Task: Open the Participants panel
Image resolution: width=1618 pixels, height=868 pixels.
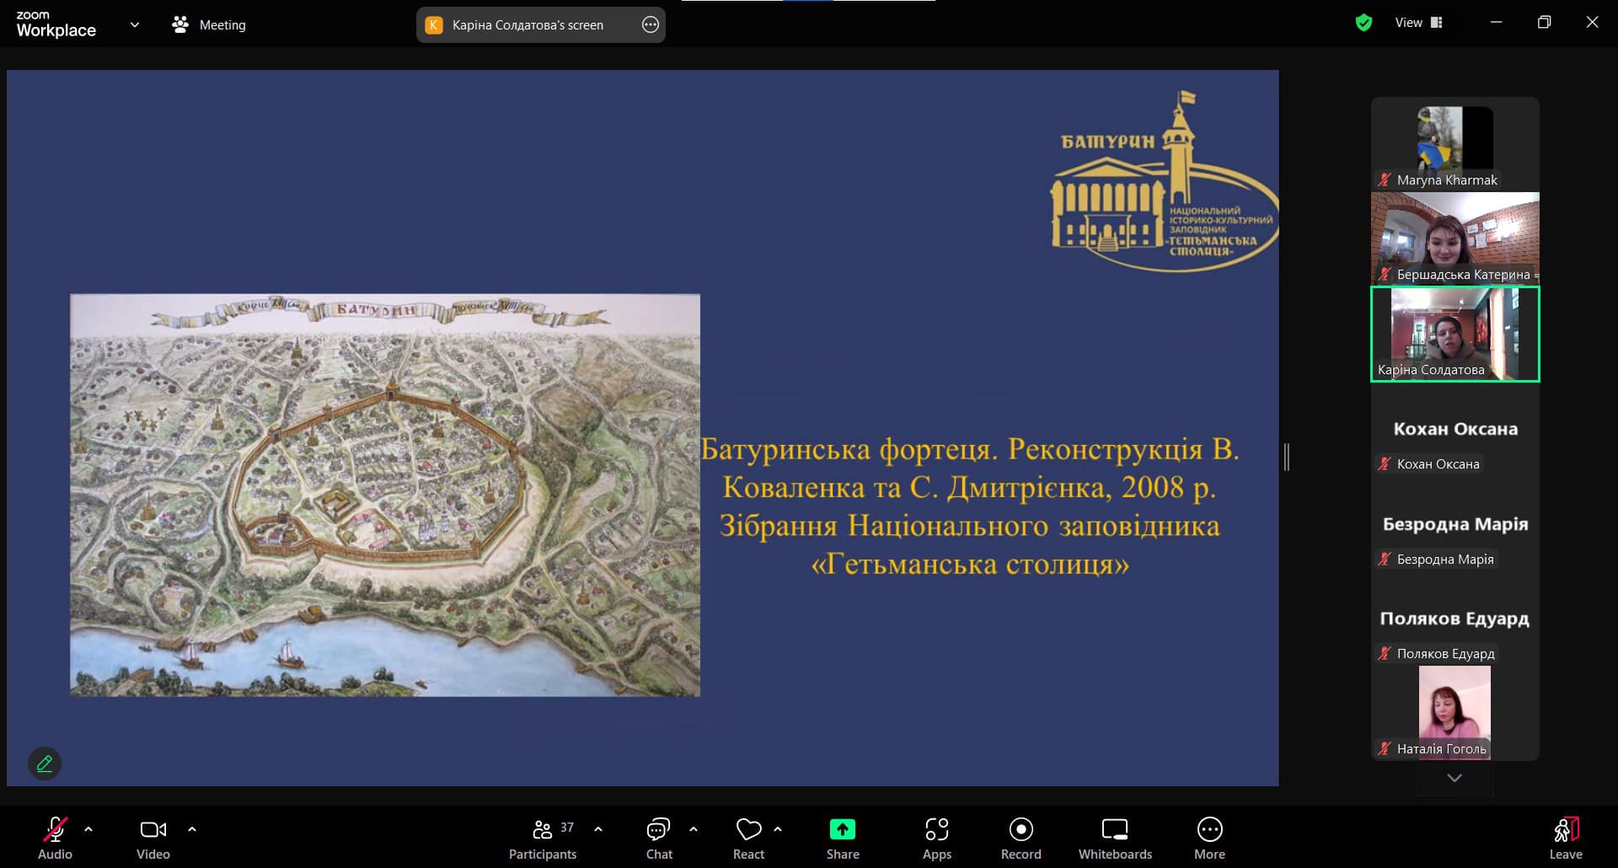Action: click(543, 838)
